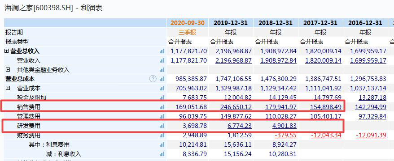This screenshot has height=161, width=394.
Task: Click 2020 利息收入 value 8,336.79
Action: pyautogui.click(x=195, y=154)
